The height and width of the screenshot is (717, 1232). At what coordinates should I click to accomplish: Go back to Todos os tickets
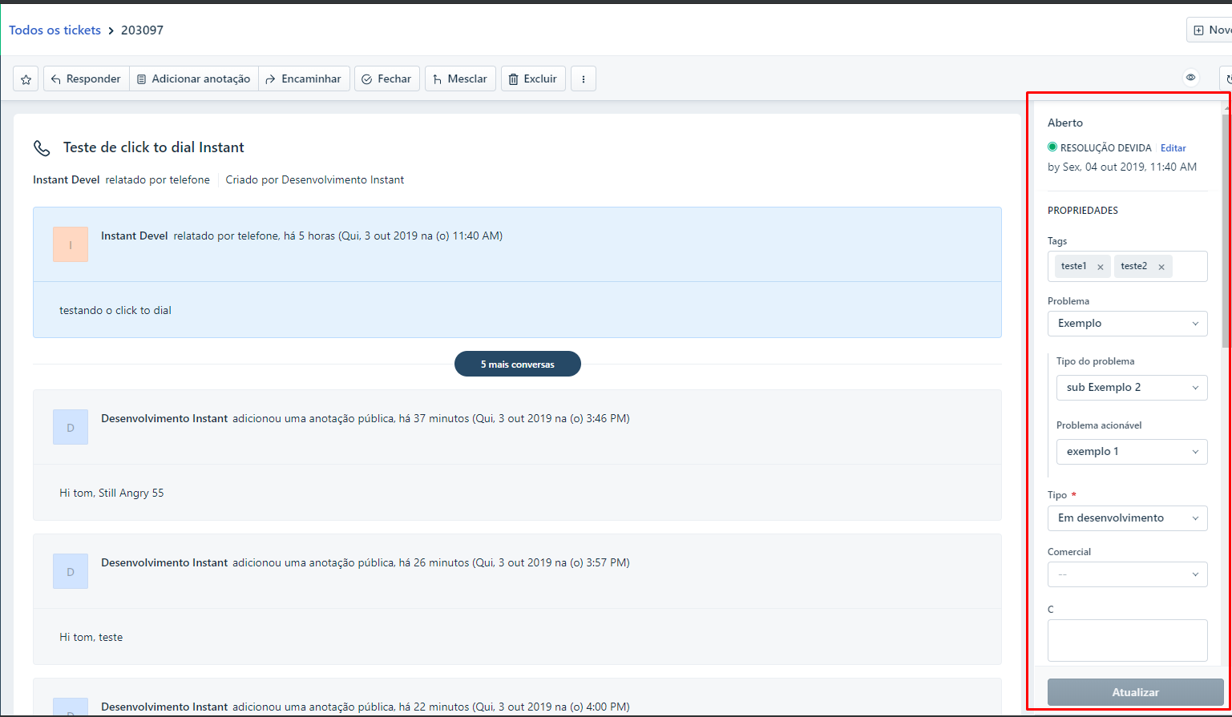55,30
